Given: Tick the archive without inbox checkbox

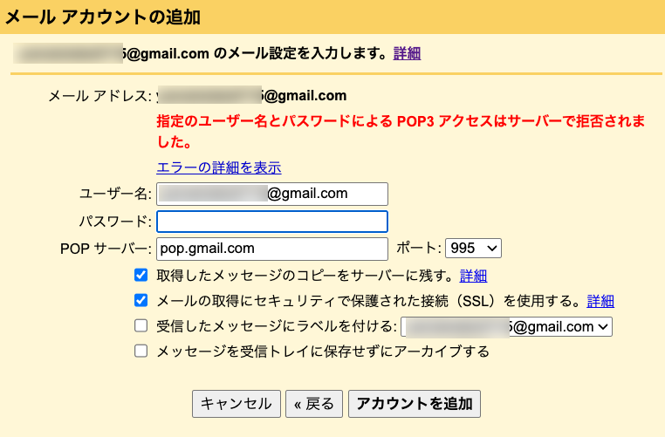Looking at the screenshot, I should [x=141, y=352].
